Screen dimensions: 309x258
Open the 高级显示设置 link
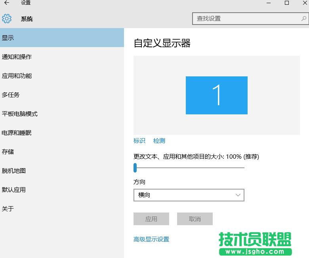(x=151, y=239)
